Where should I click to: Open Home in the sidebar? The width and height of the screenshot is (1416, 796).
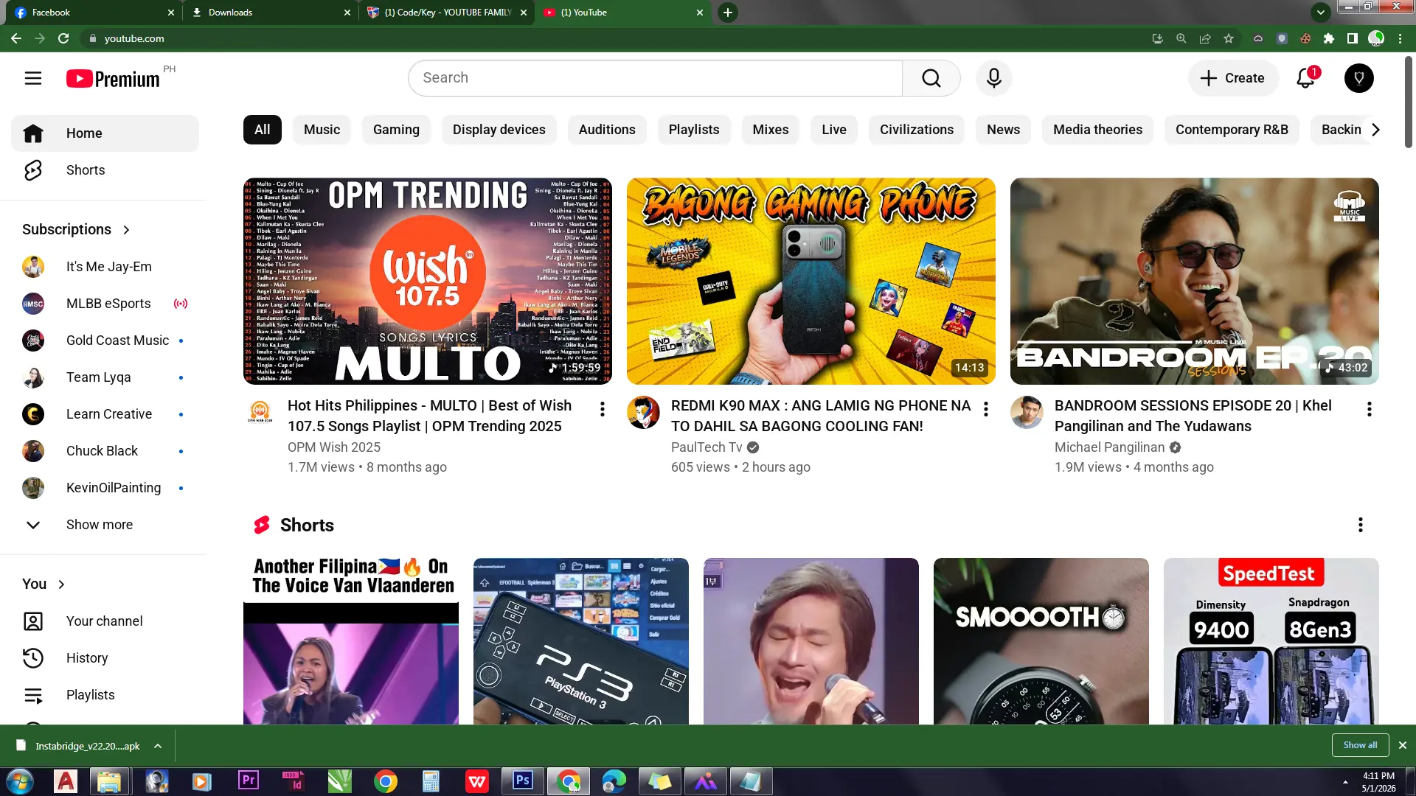(105, 133)
